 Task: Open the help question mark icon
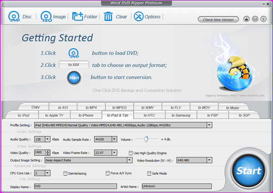[x=263, y=19]
